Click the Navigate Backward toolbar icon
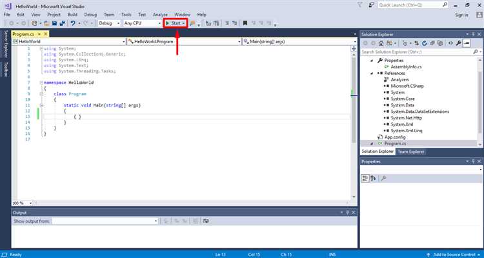Image resolution: width=484 pixels, height=258 pixels. click(x=12, y=23)
